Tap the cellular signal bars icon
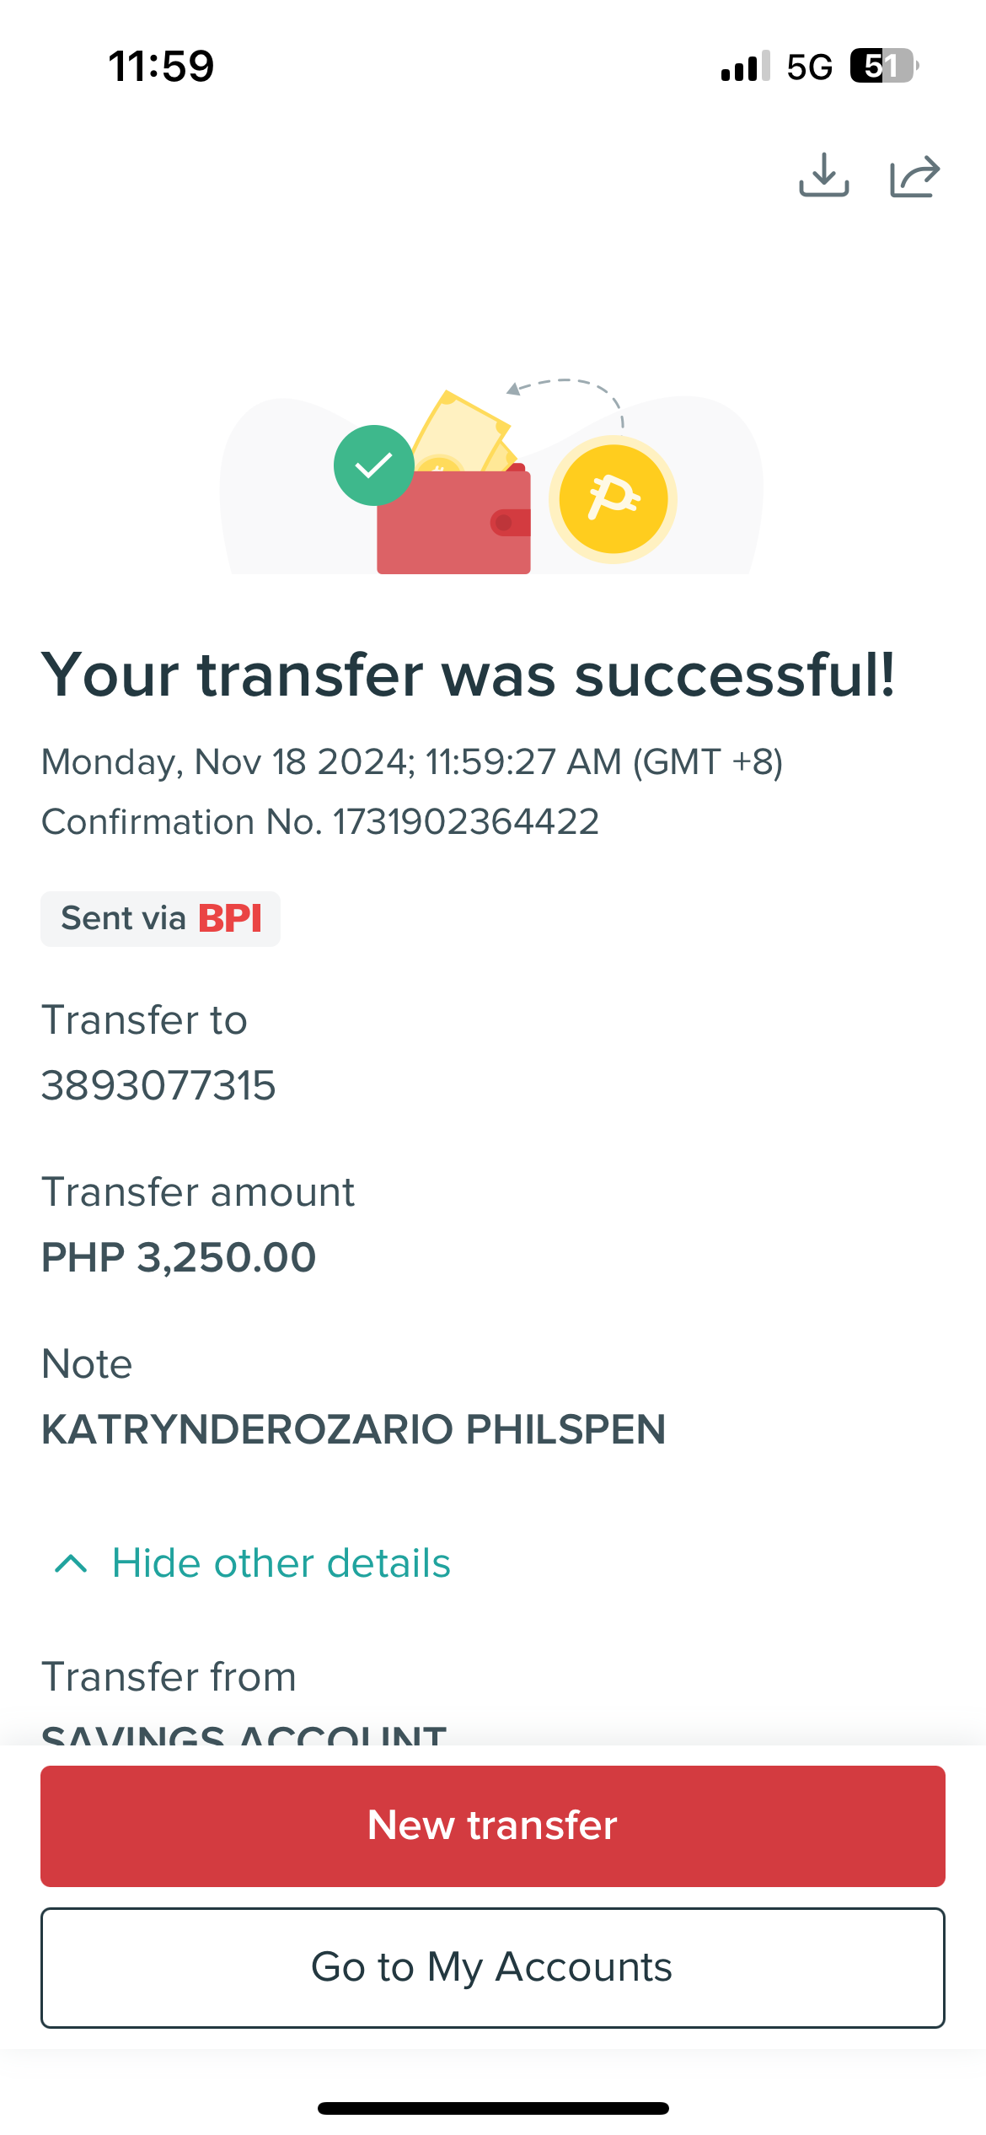The image size is (986, 2135). (x=746, y=66)
